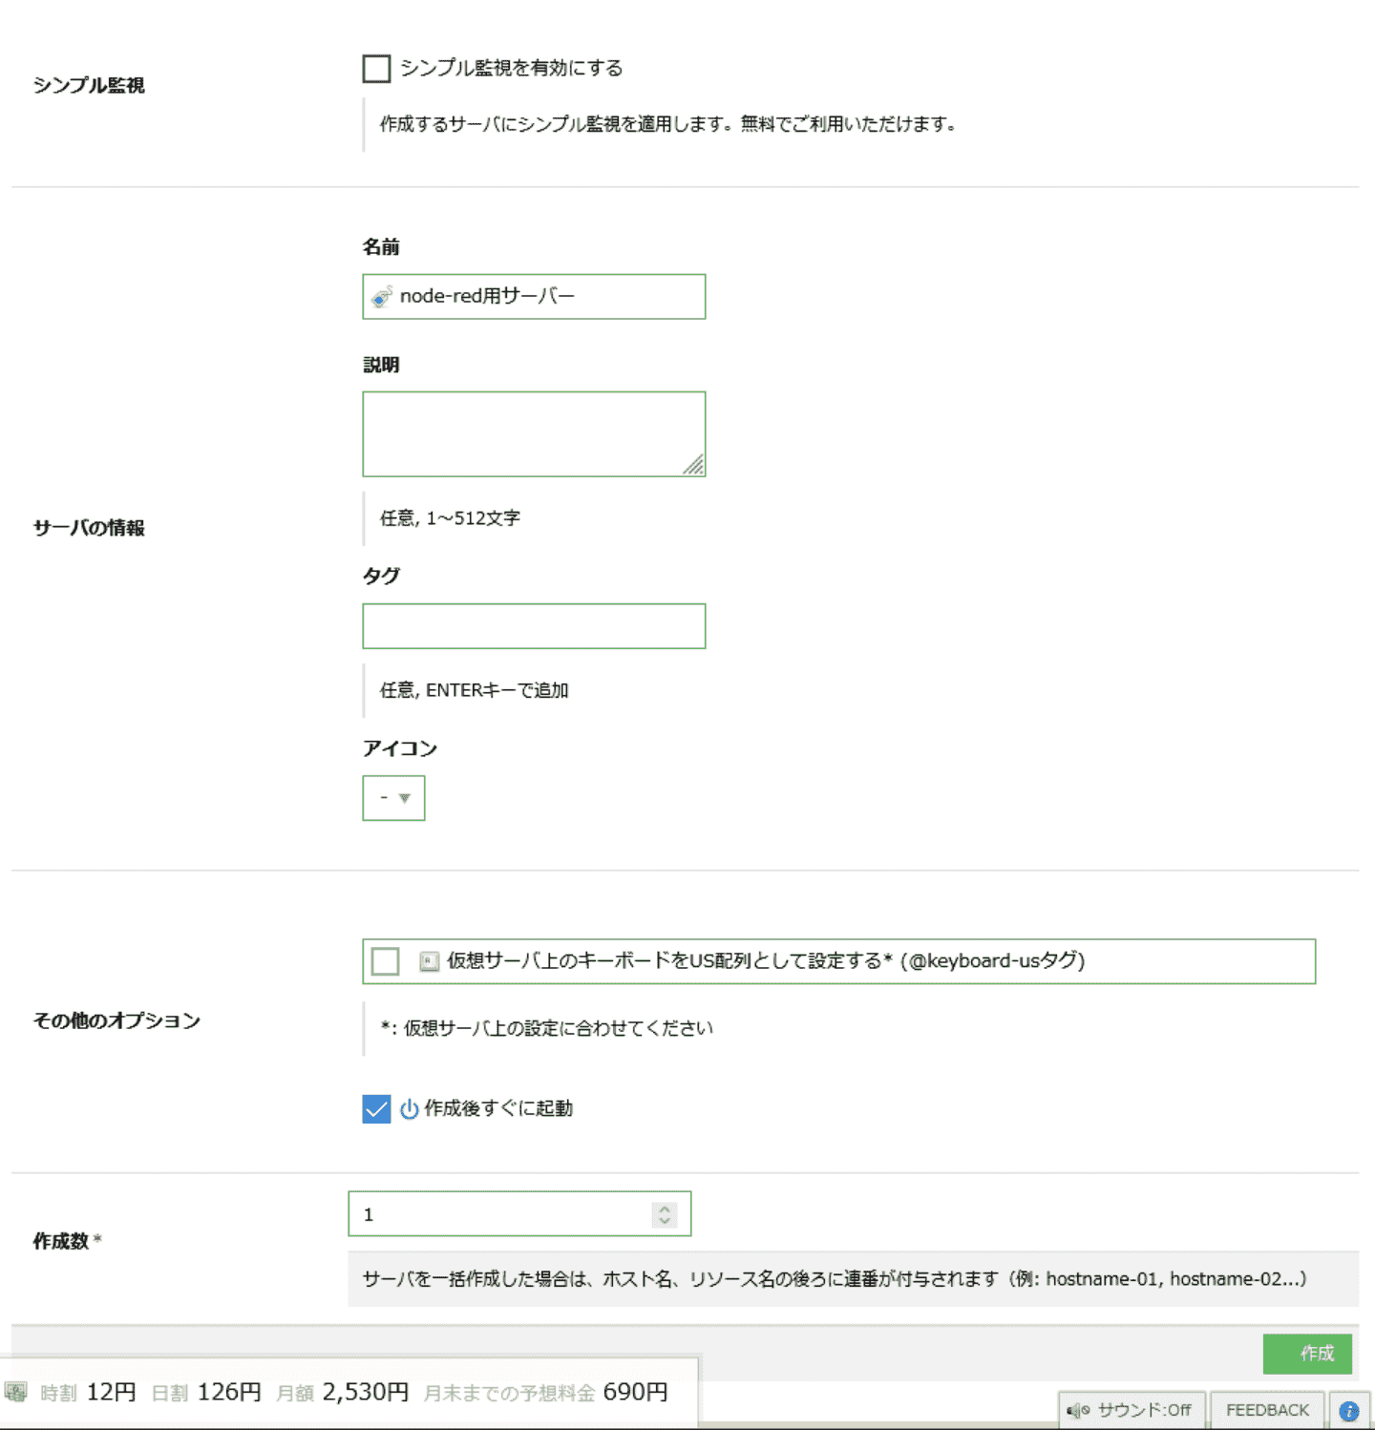1375x1430 pixels.
Task: Uncheck the 作成後すぐに起動 checkbox
Action: click(x=376, y=1109)
